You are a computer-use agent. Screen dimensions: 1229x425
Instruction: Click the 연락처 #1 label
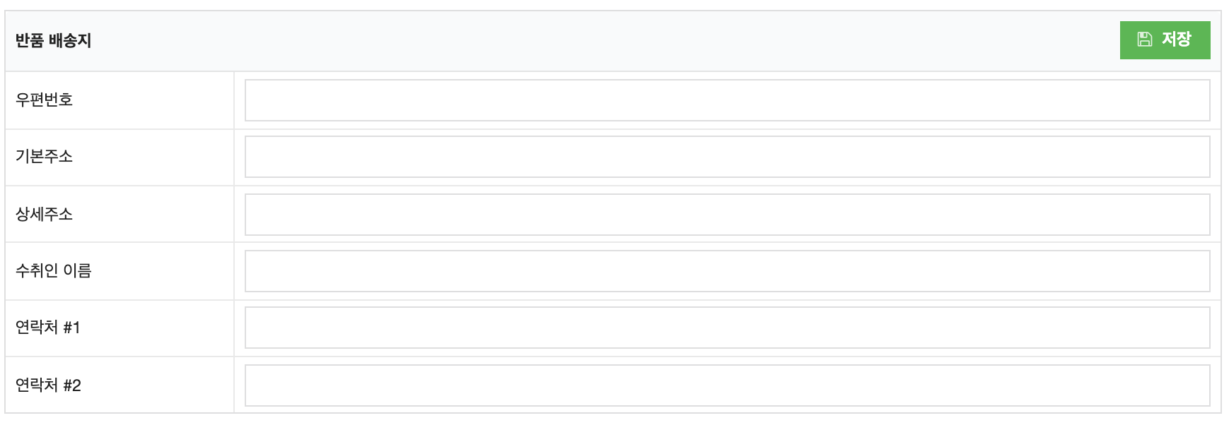48,328
